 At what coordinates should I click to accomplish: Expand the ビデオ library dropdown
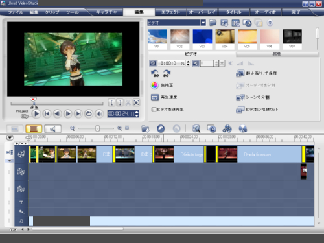[x=203, y=23]
